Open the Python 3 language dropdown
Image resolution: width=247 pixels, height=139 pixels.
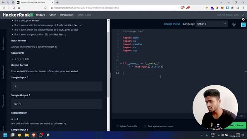[211, 24]
